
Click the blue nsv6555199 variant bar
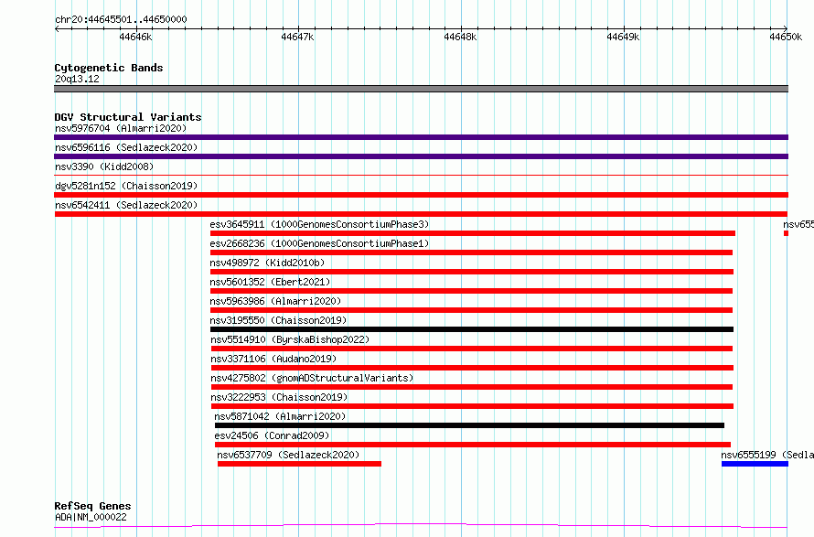click(755, 464)
